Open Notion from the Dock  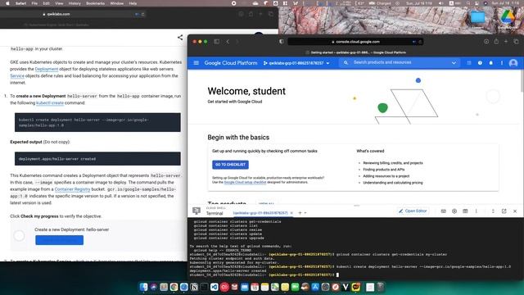click(x=194, y=287)
